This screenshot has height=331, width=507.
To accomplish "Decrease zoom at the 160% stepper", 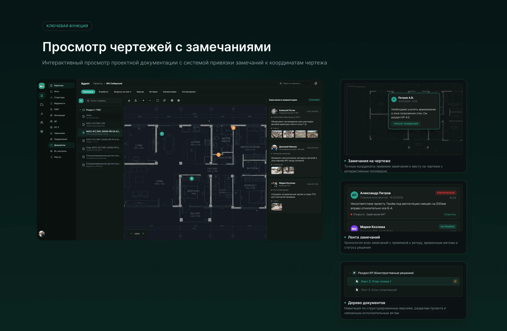I will pyautogui.click(x=131, y=234).
